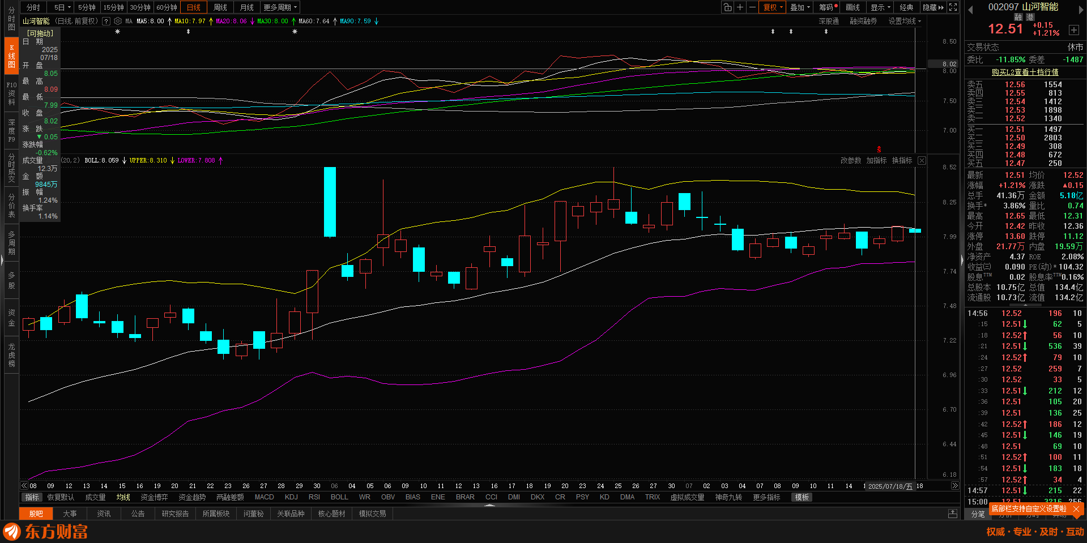Image resolution: width=1087 pixels, height=543 pixels.
Task: Switch to 5分钟 period tab
Action: 87,7
